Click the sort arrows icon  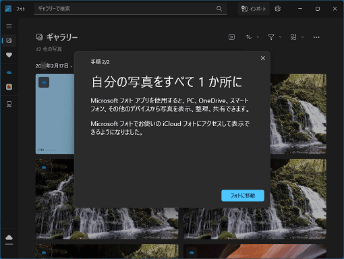point(248,37)
